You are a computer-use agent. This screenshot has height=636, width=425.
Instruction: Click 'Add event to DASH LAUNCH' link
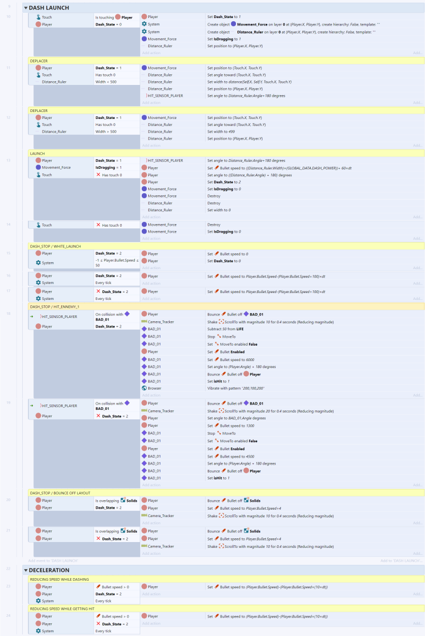click(53, 561)
